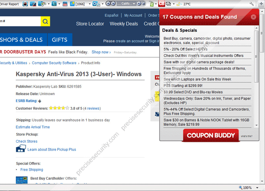Viewport: 265px width, 191px height.
Task: Open Security & Utilities breadcrumb
Action: click(13, 63)
